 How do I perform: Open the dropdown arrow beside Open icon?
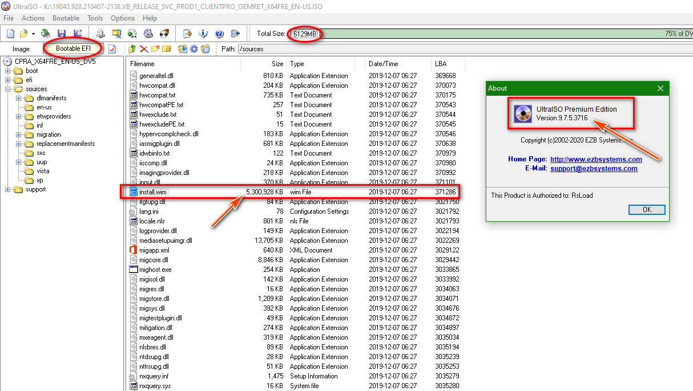pos(33,34)
